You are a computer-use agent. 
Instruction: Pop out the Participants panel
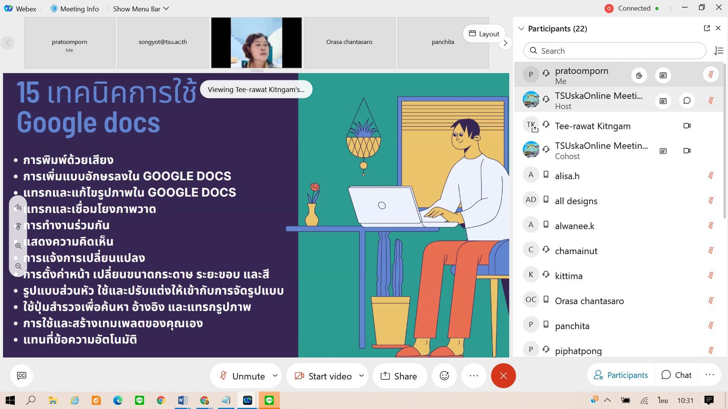[x=707, y=28]
